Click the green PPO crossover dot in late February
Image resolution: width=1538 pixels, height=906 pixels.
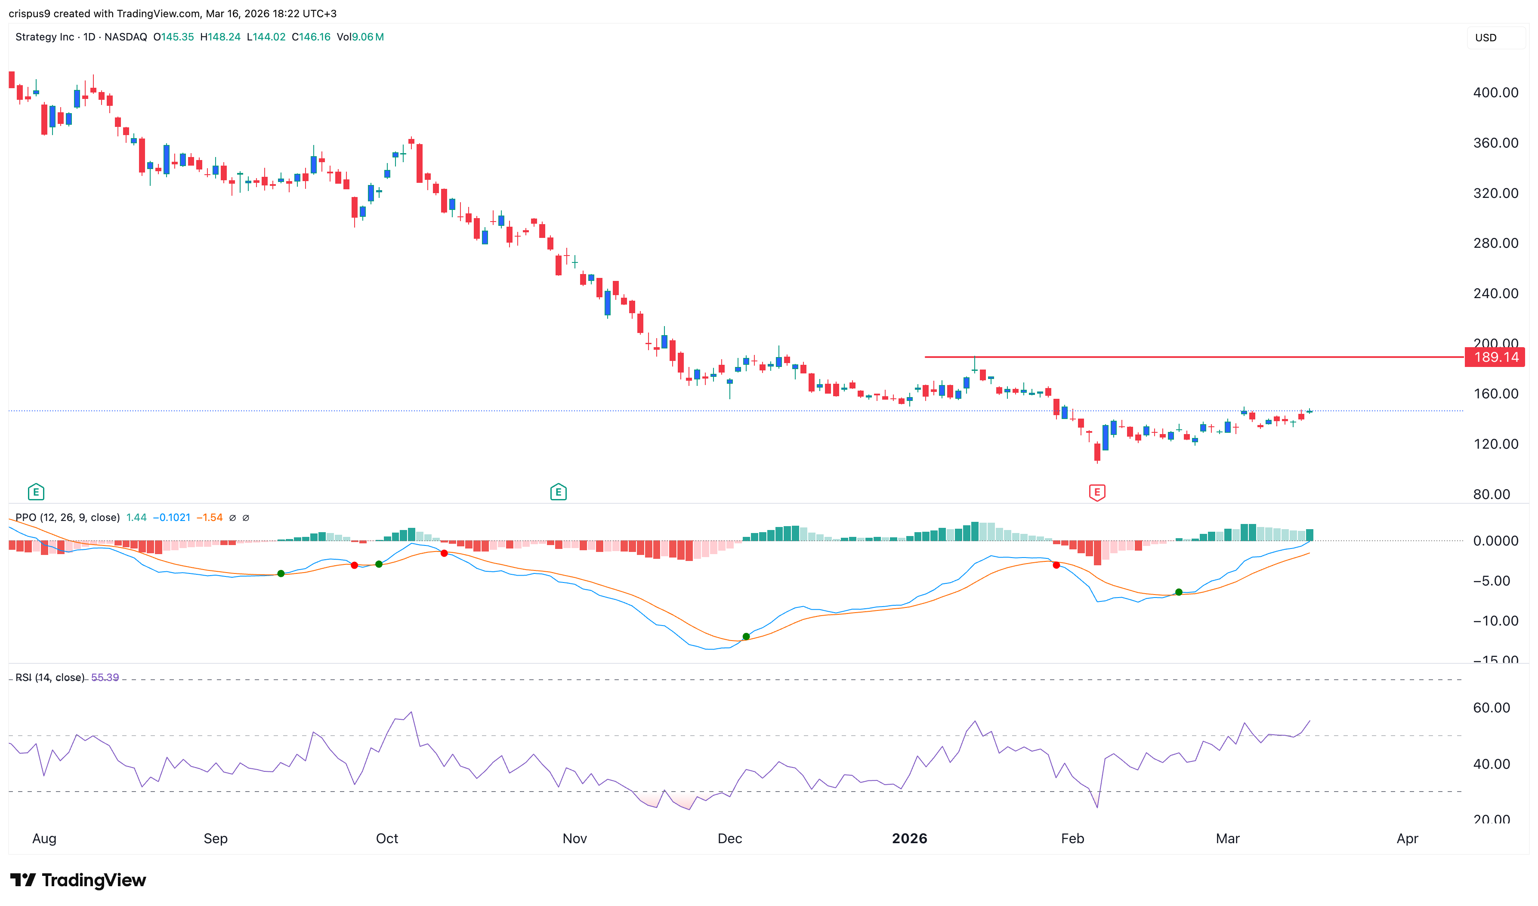point(1178,592)
